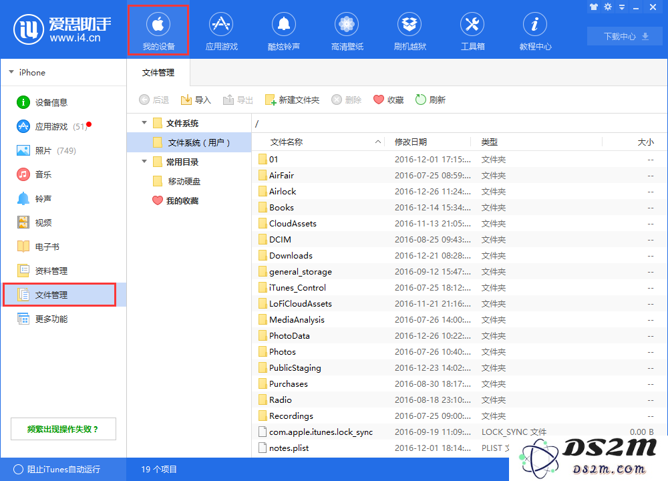Open 音乐 in the sidebar
The height and width of the screenshot is (481, 668).
pyautogui.click(x=64, y=174)
